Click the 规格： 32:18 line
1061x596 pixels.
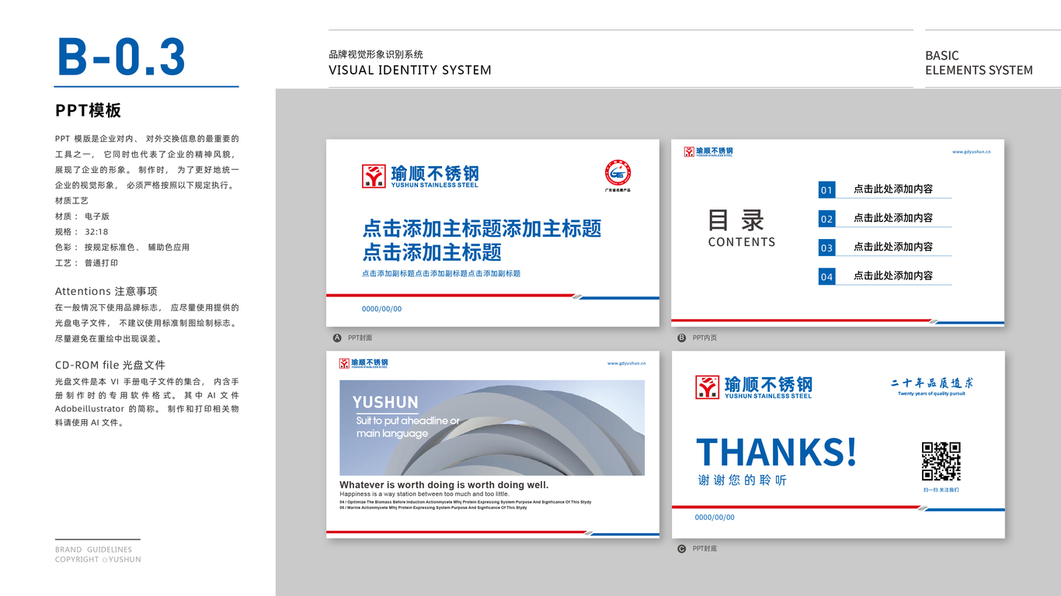(82, 232)
